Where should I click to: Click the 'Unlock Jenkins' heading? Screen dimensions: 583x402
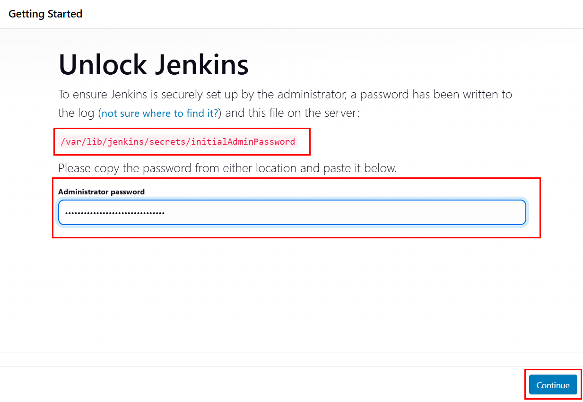[x=153, y=65]
